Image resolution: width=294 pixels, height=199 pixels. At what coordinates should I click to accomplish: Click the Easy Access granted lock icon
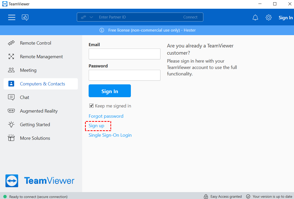click(206, 196)
